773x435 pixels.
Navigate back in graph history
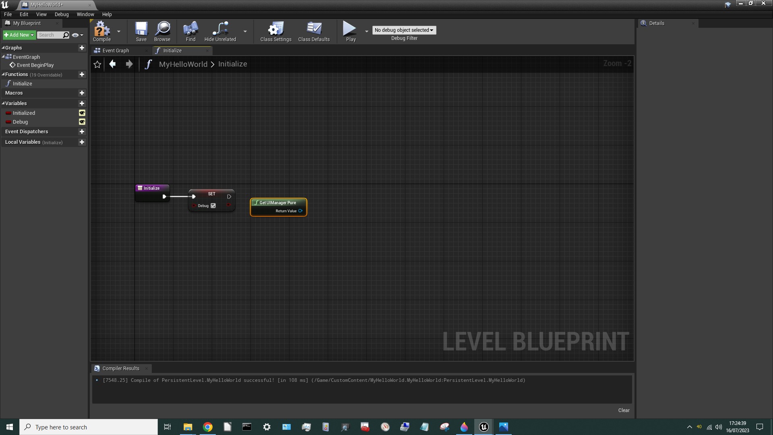(113, 64)
